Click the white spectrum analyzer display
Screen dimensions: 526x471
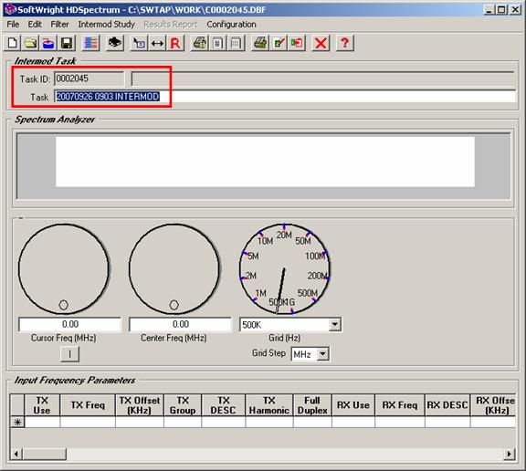(265, 162)
